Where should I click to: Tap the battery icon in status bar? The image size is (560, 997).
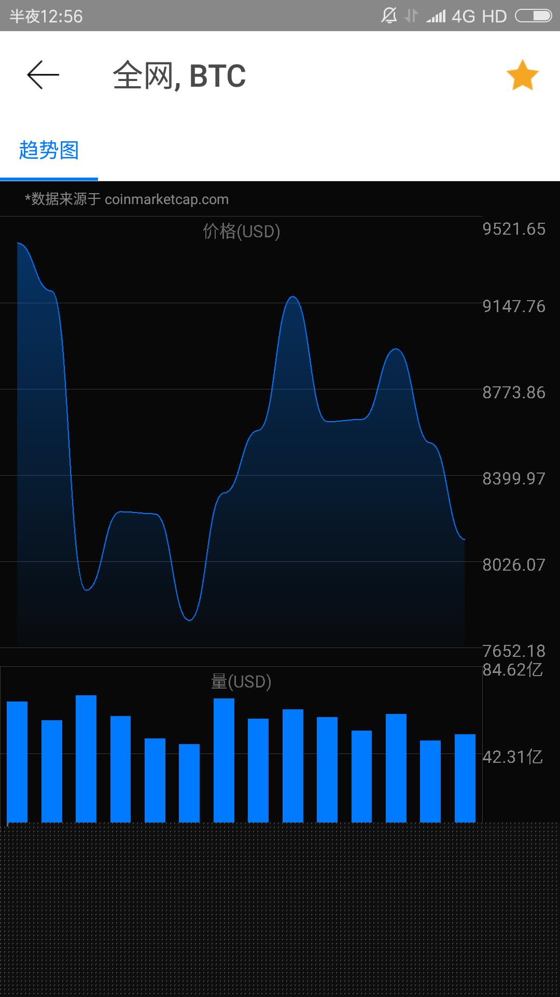pyautogui.click(x=533, y=16)
